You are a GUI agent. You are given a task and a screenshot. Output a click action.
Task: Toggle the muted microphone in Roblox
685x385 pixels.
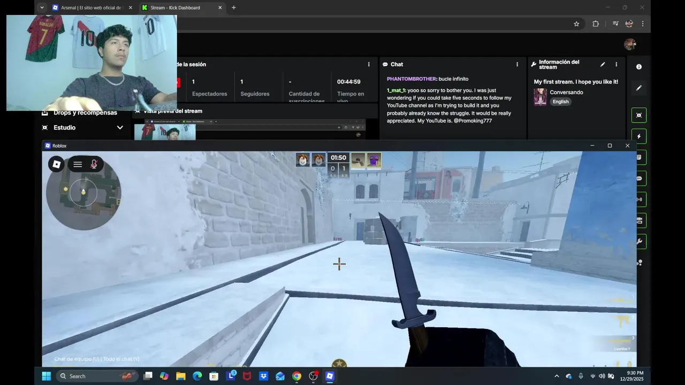point(94,164)
